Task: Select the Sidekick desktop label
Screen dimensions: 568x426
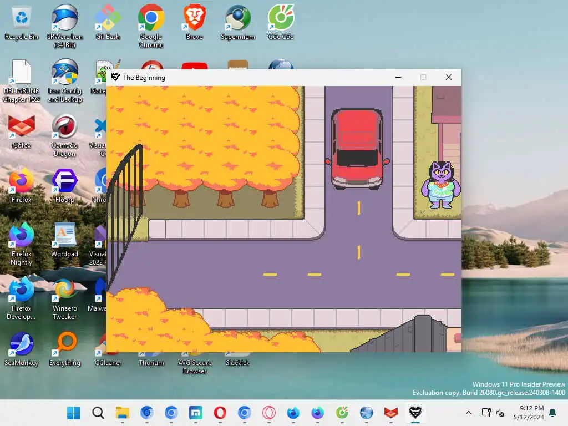Action: pyautogui.click(x=237, y=363)
